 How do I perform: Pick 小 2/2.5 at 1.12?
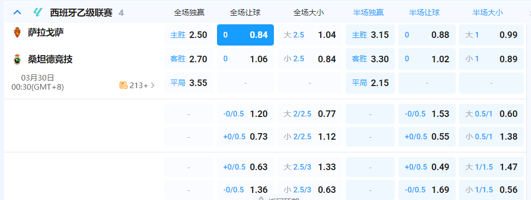point(310,137)
